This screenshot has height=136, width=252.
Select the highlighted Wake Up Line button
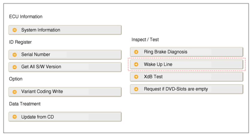point(187,64)
